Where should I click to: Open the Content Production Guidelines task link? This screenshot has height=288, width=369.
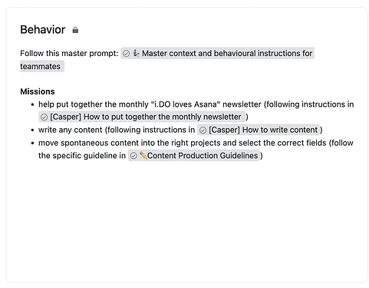[x=203, y=156]
